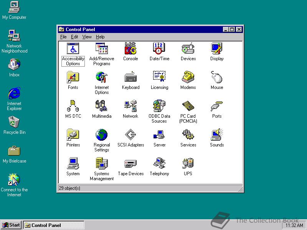The width and height of the screenshot is (307, 230).
Task: Click the "29 object(s)" status text
Action: [x=69, y=188]
